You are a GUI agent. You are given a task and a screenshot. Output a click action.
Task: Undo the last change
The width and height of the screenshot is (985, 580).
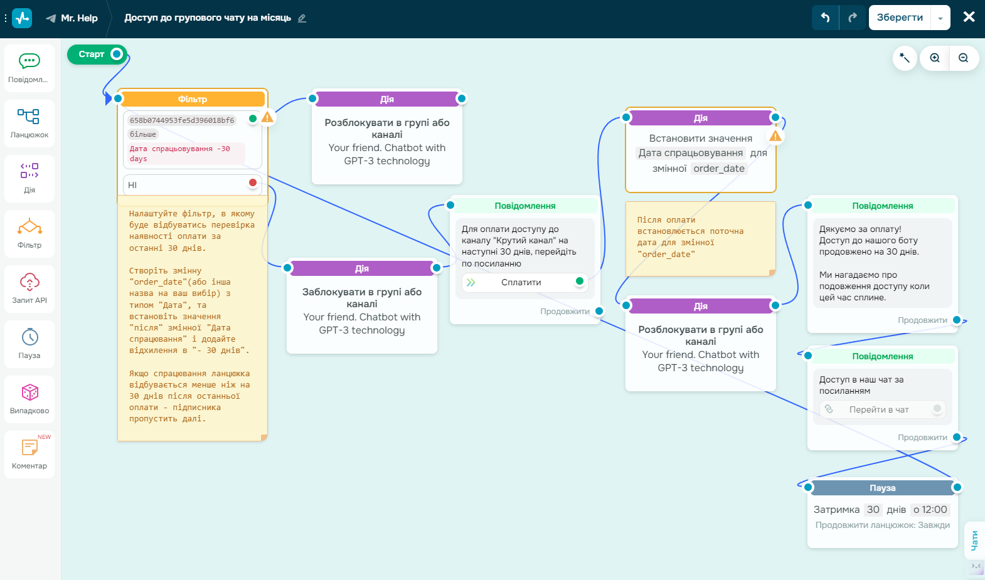pyautogui.click(x=825, y=18)
